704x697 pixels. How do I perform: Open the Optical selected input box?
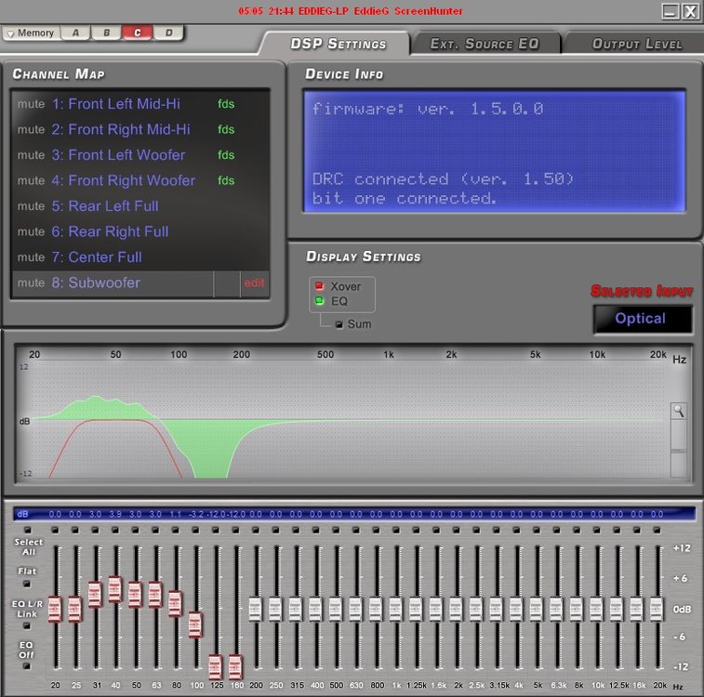pos(643,319)
